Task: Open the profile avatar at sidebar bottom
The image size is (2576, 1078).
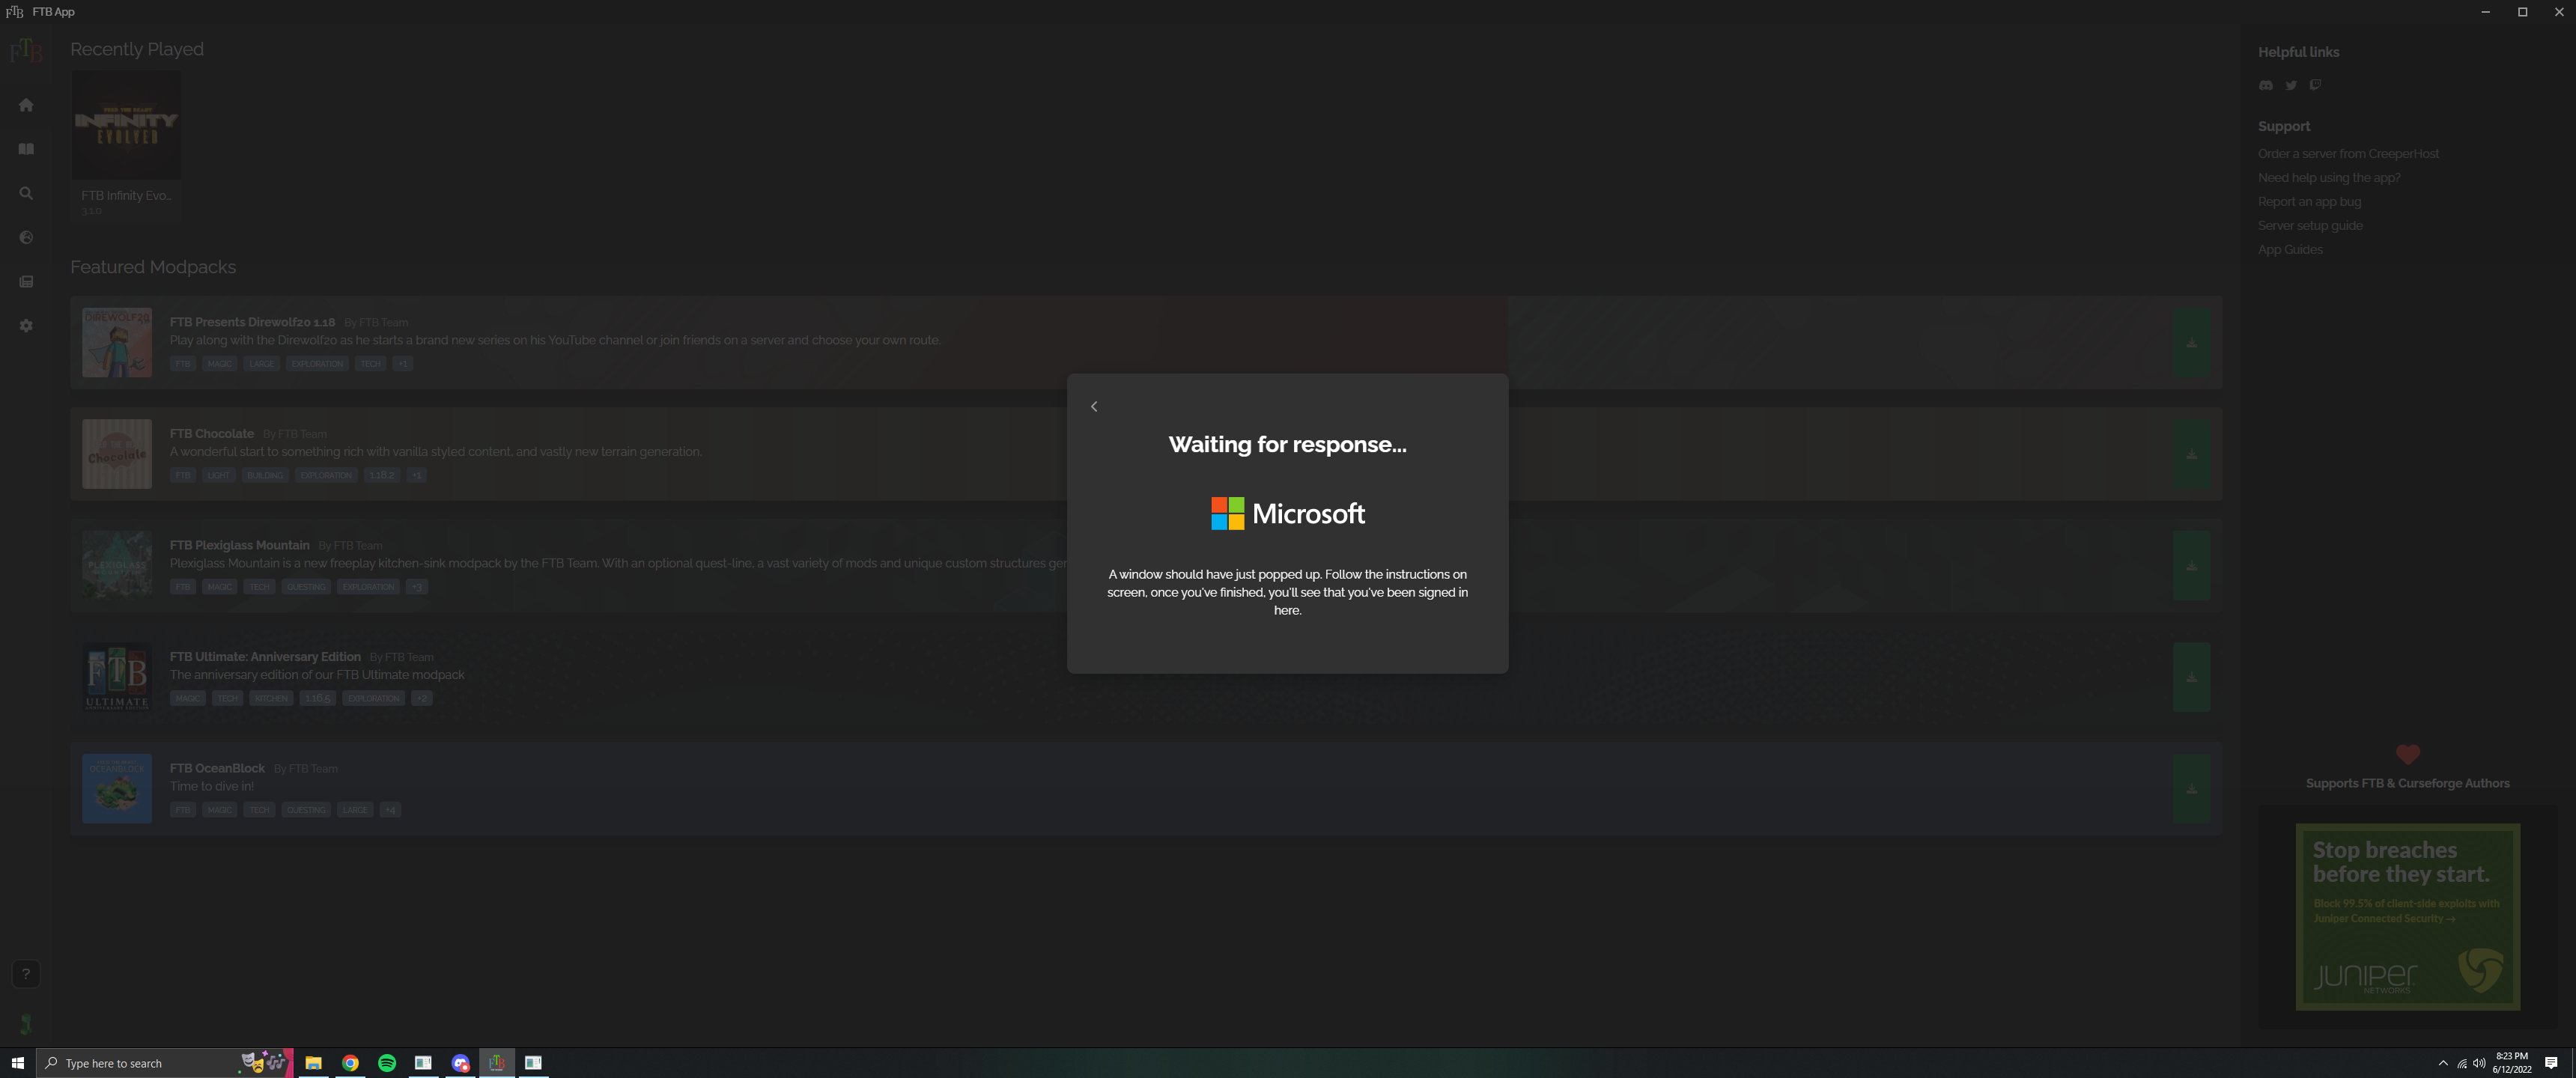Action: (26, 1023)
